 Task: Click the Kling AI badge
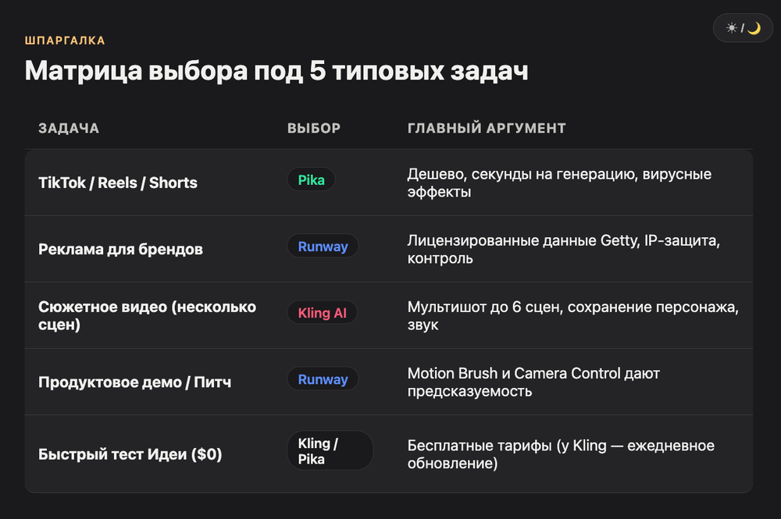tap(323, 312)
